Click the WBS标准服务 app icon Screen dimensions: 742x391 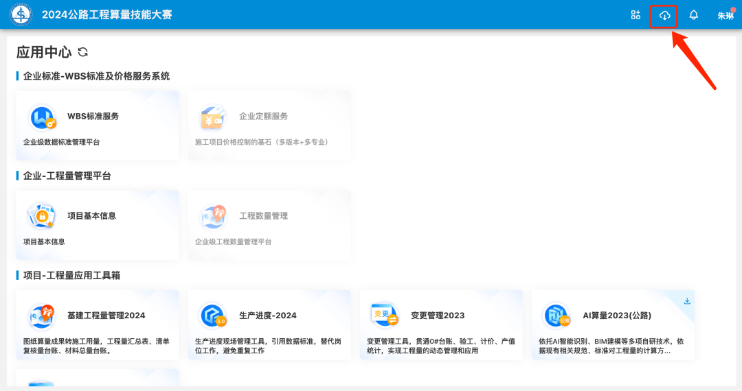[43, 117]
